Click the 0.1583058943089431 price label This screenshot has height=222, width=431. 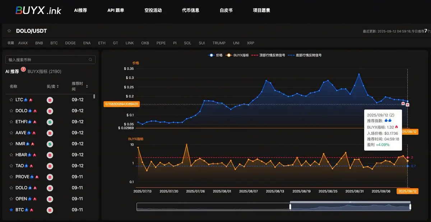122,104
